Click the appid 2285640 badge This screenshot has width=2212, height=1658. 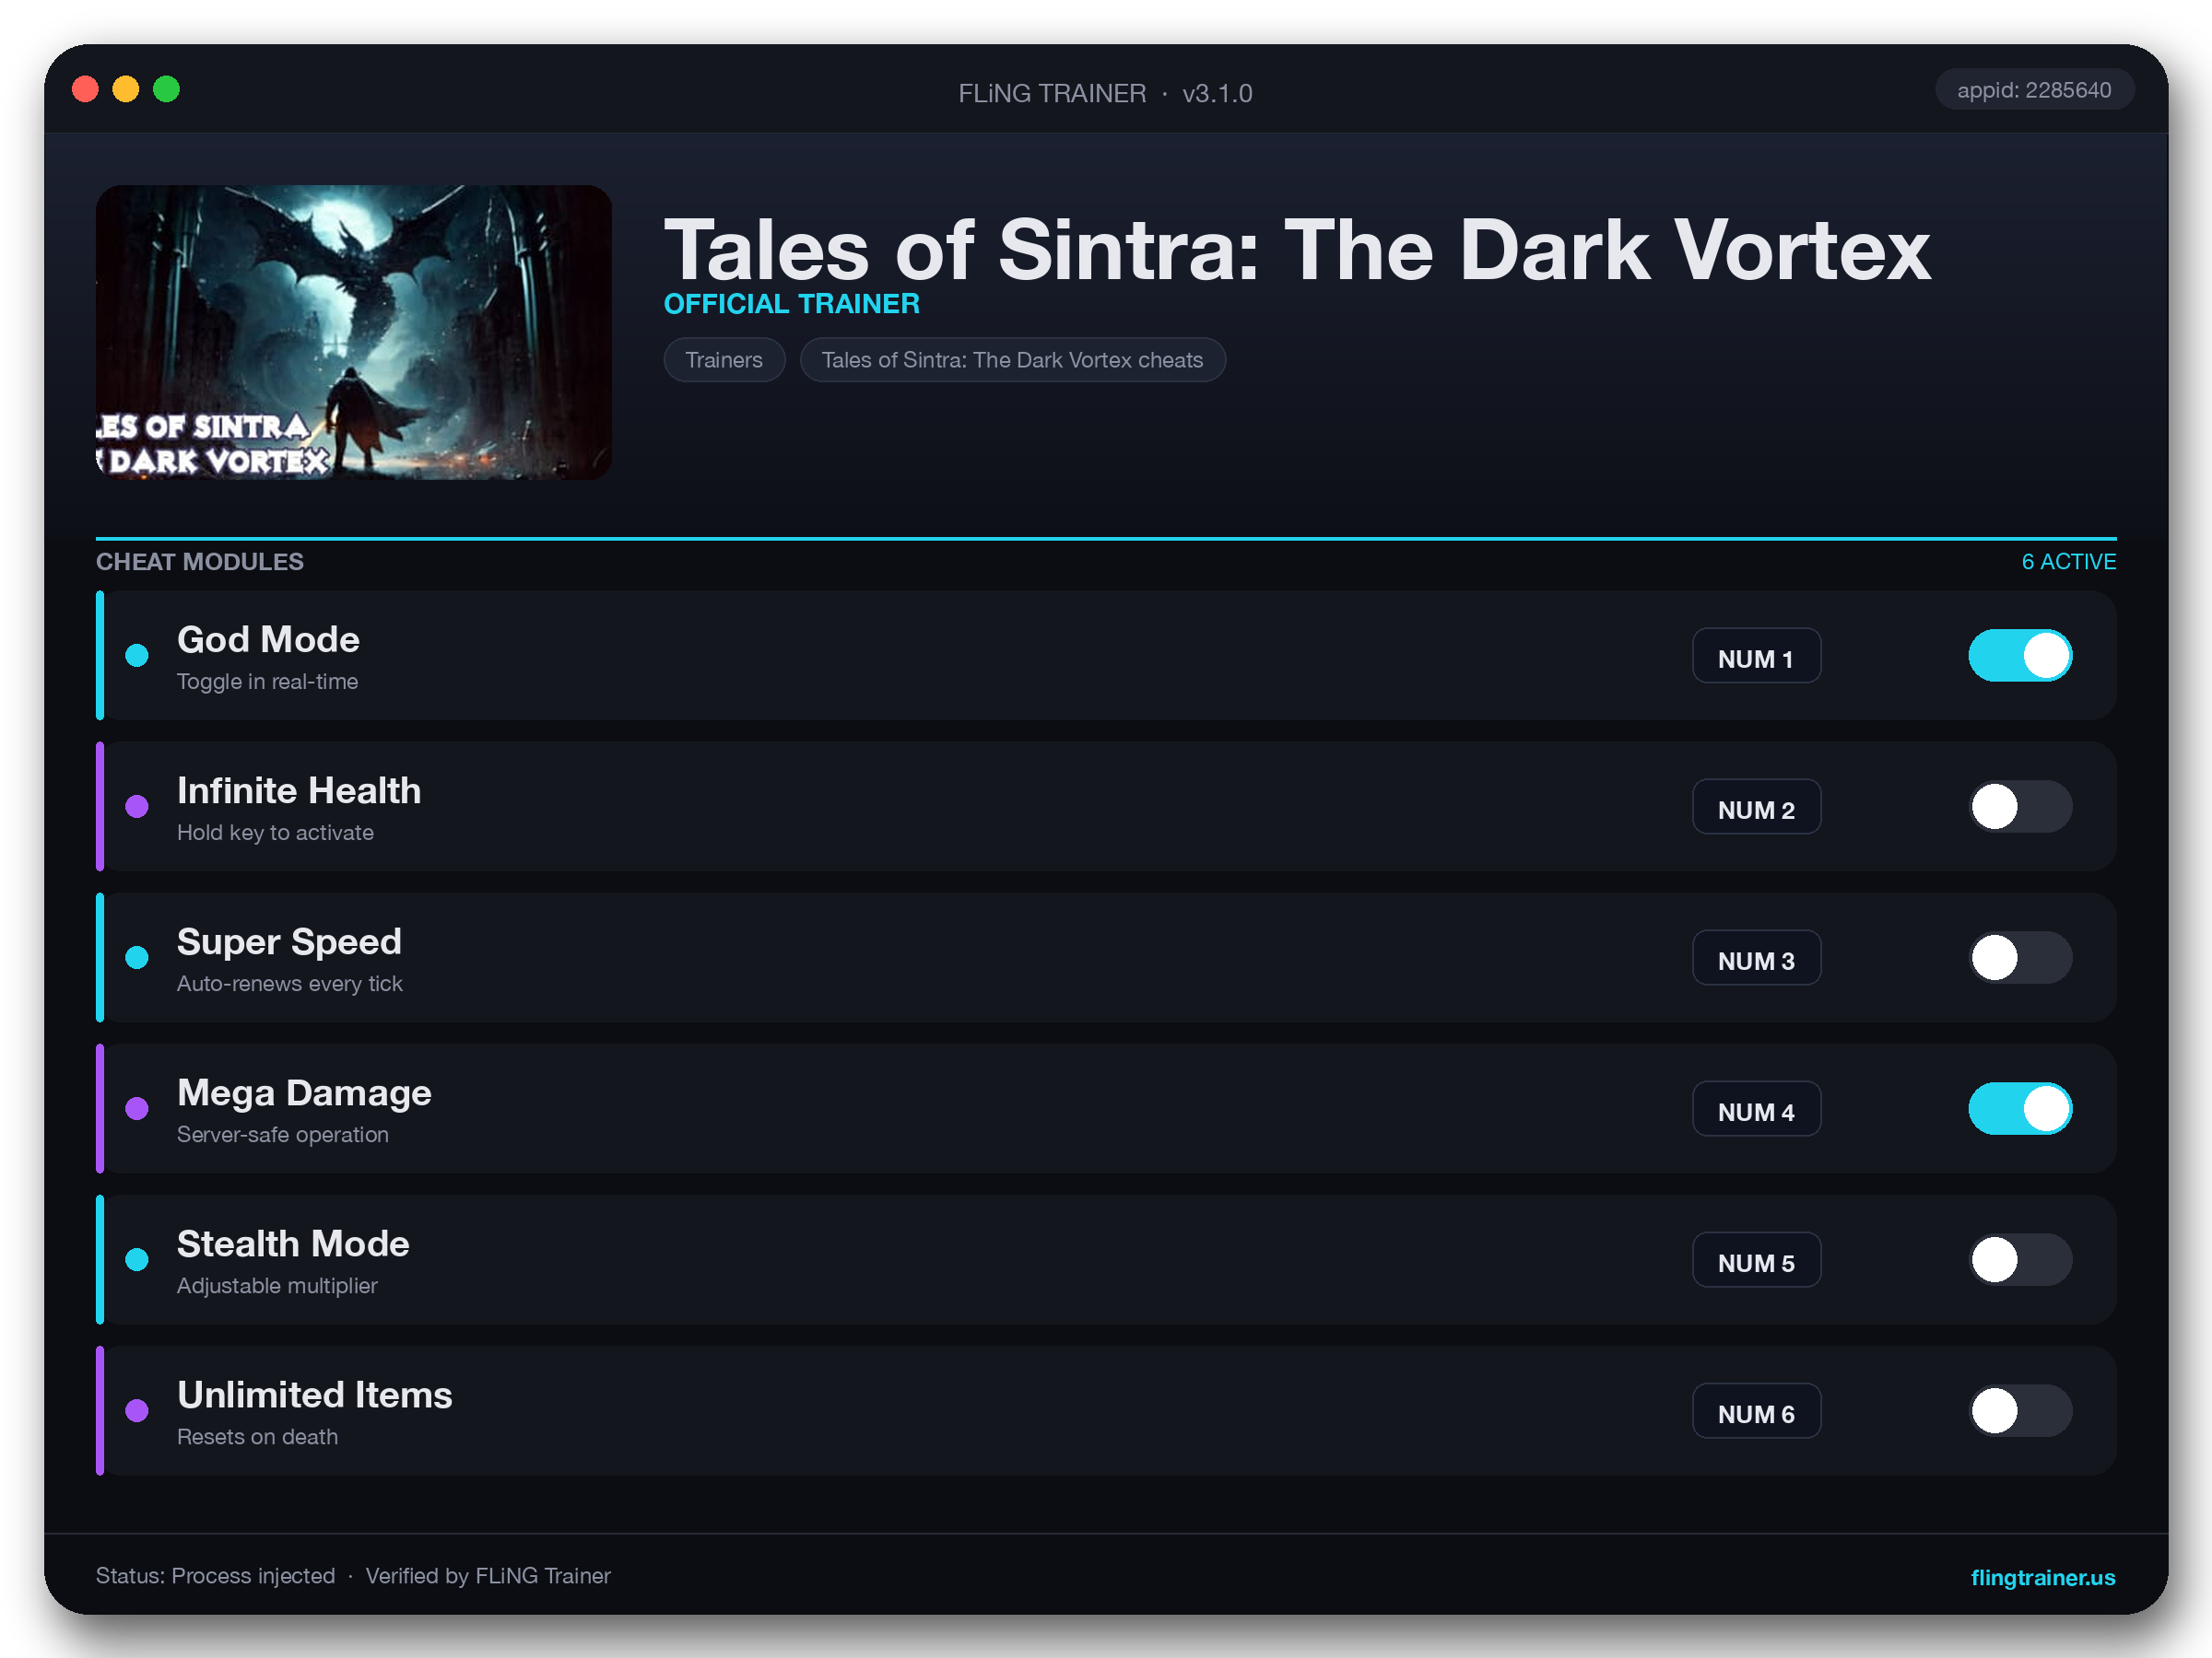[x=2034, y=90]
